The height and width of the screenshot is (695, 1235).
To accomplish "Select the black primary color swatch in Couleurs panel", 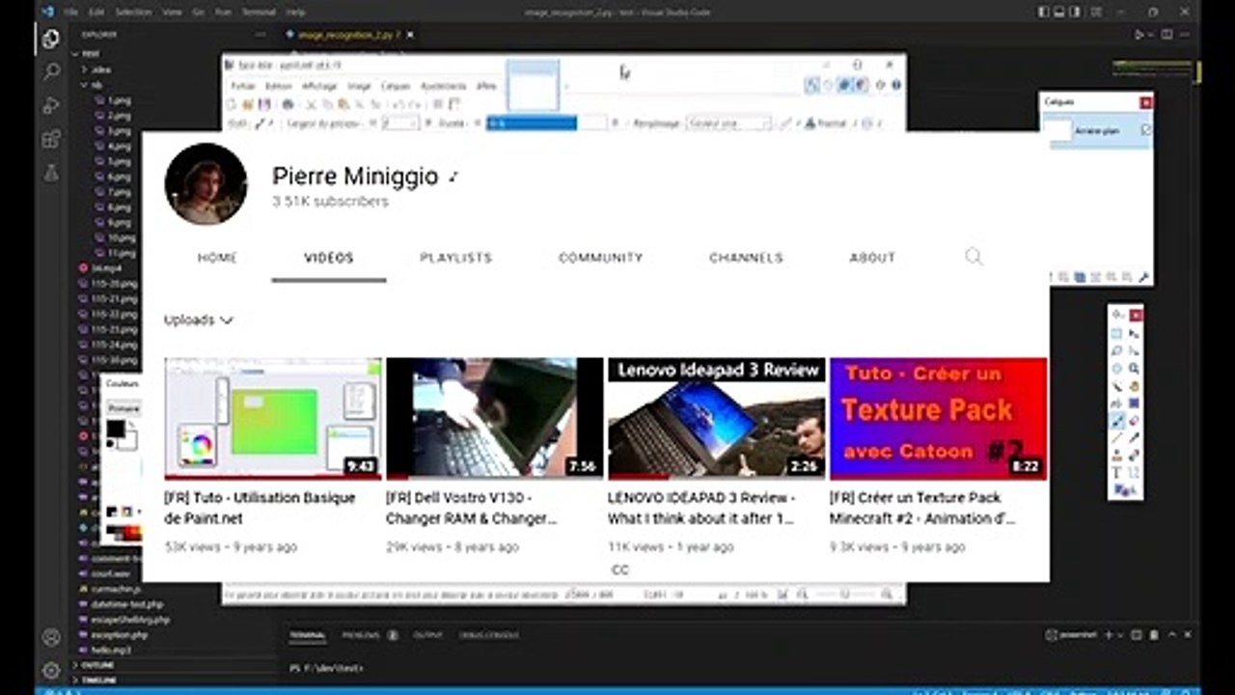I will tap(116, 430).
